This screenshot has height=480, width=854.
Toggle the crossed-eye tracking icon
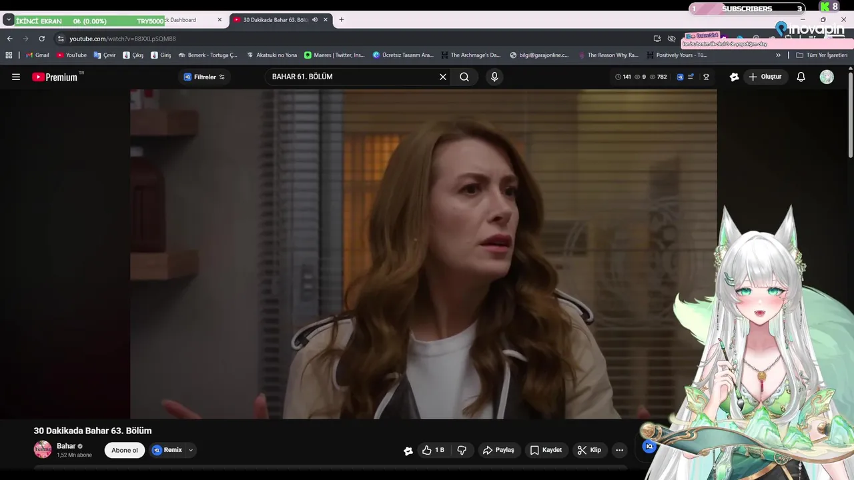672,39
